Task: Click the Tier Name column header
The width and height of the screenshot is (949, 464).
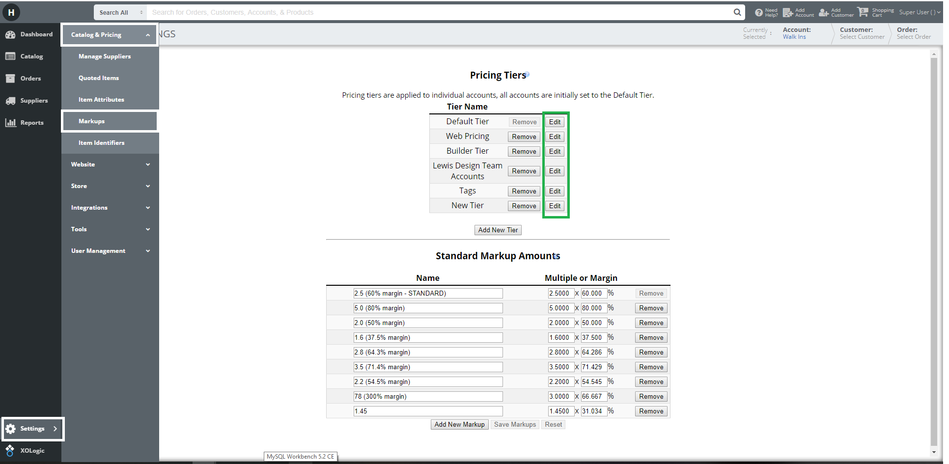Action: click(467, 107)
